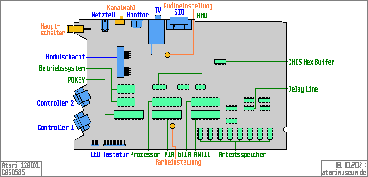Click the LED pin header connector
Viewport: 368px width, 177px height.
pos(95,143)
